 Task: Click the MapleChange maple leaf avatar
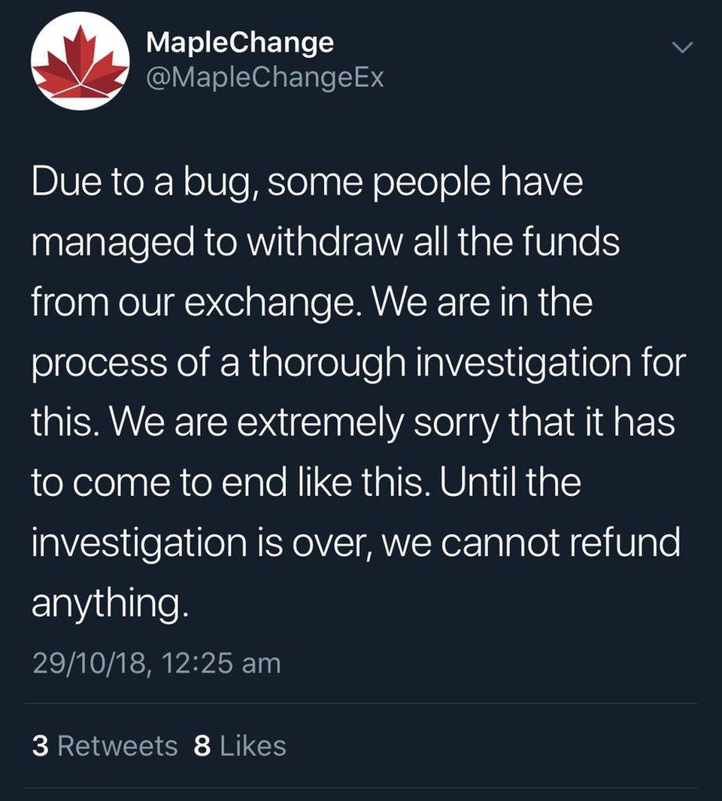coord(80,60)
